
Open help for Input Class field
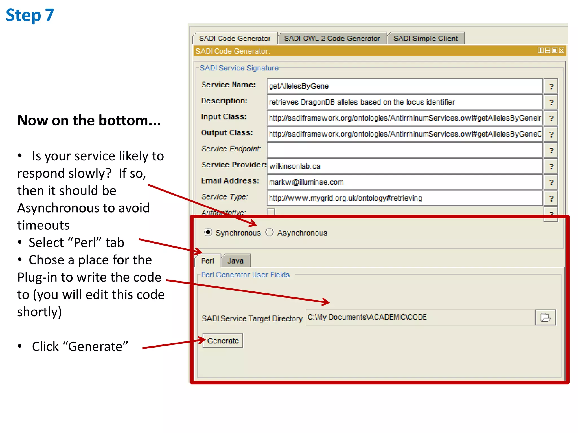point(551,118)
